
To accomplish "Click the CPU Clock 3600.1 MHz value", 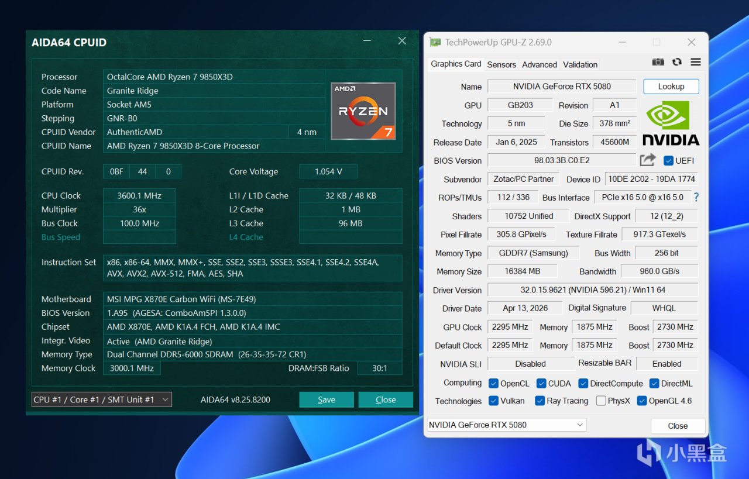I will (139, 195).
